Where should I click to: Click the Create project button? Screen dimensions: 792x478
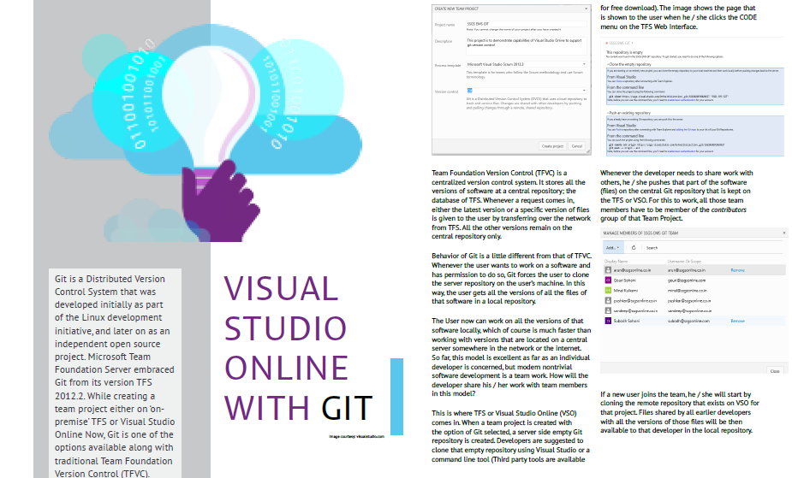(x=552, y=146)
